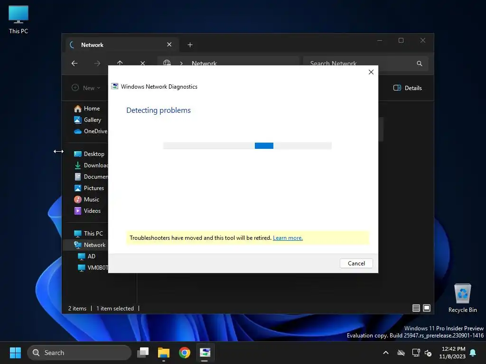Add a new Explorer tab
The image size is (486, 364).
[190, 45]
